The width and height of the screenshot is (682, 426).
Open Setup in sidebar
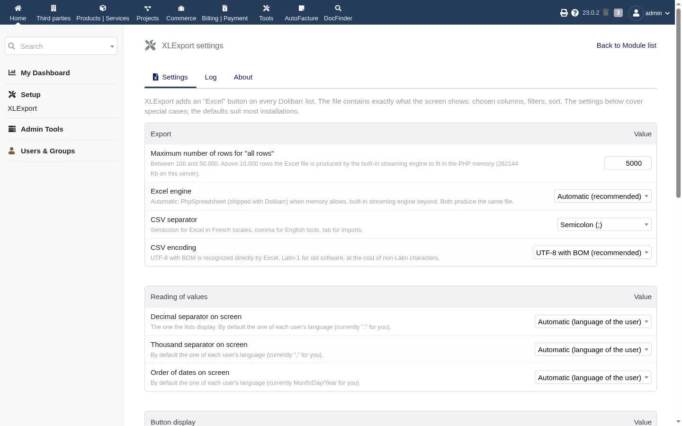click(x=31, y=95)
